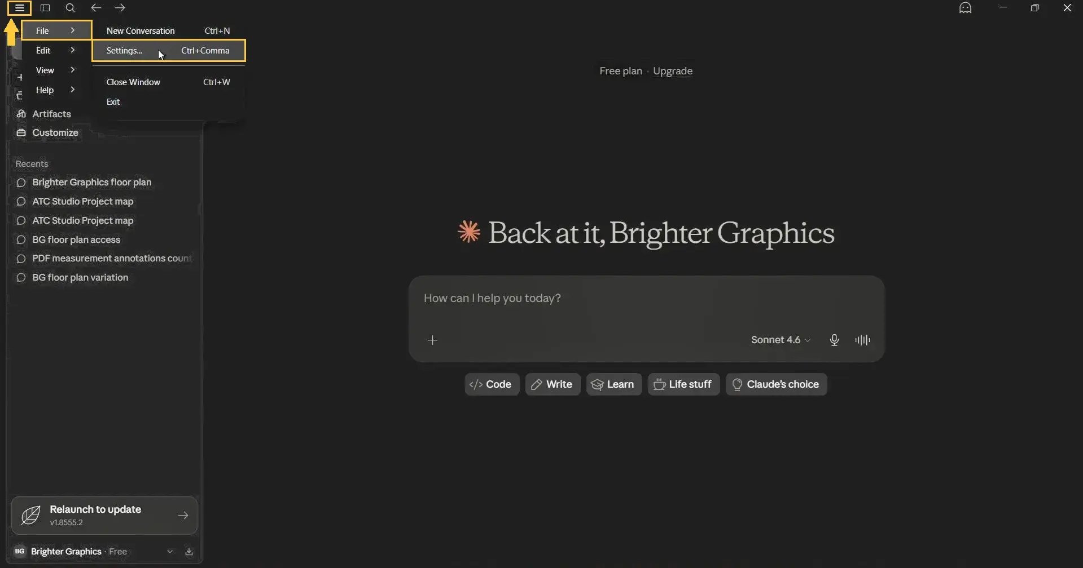Activate the microphone dictation icon
Screen dimensions: 1083x568
pyautogui.click(x=834, y=340)
